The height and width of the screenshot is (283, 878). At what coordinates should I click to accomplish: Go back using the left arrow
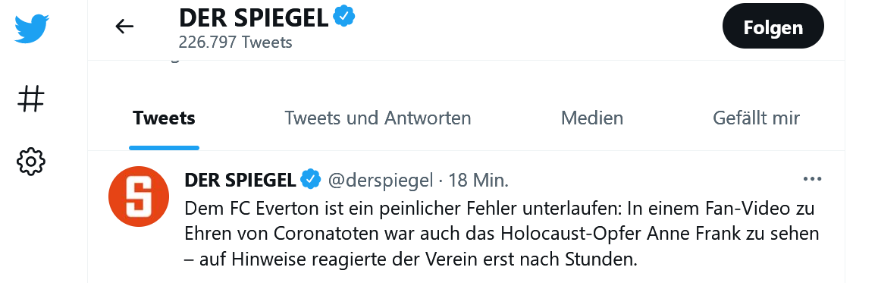tap(124, 26)
